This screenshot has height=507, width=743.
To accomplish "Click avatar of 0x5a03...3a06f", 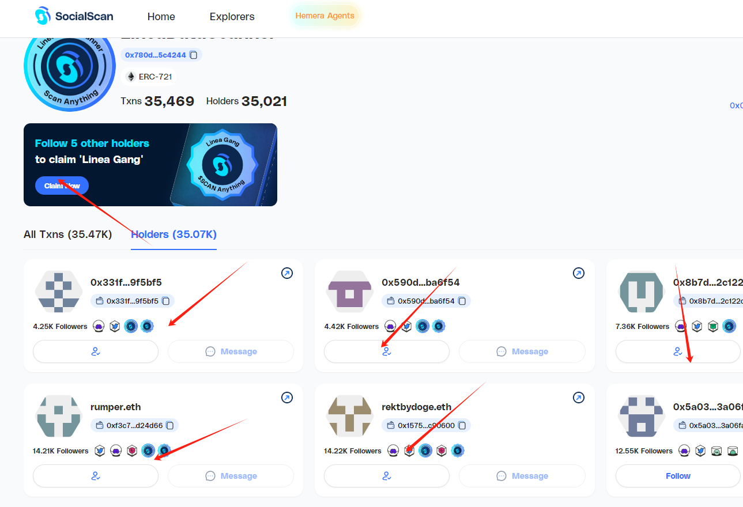I will [642, 416].
